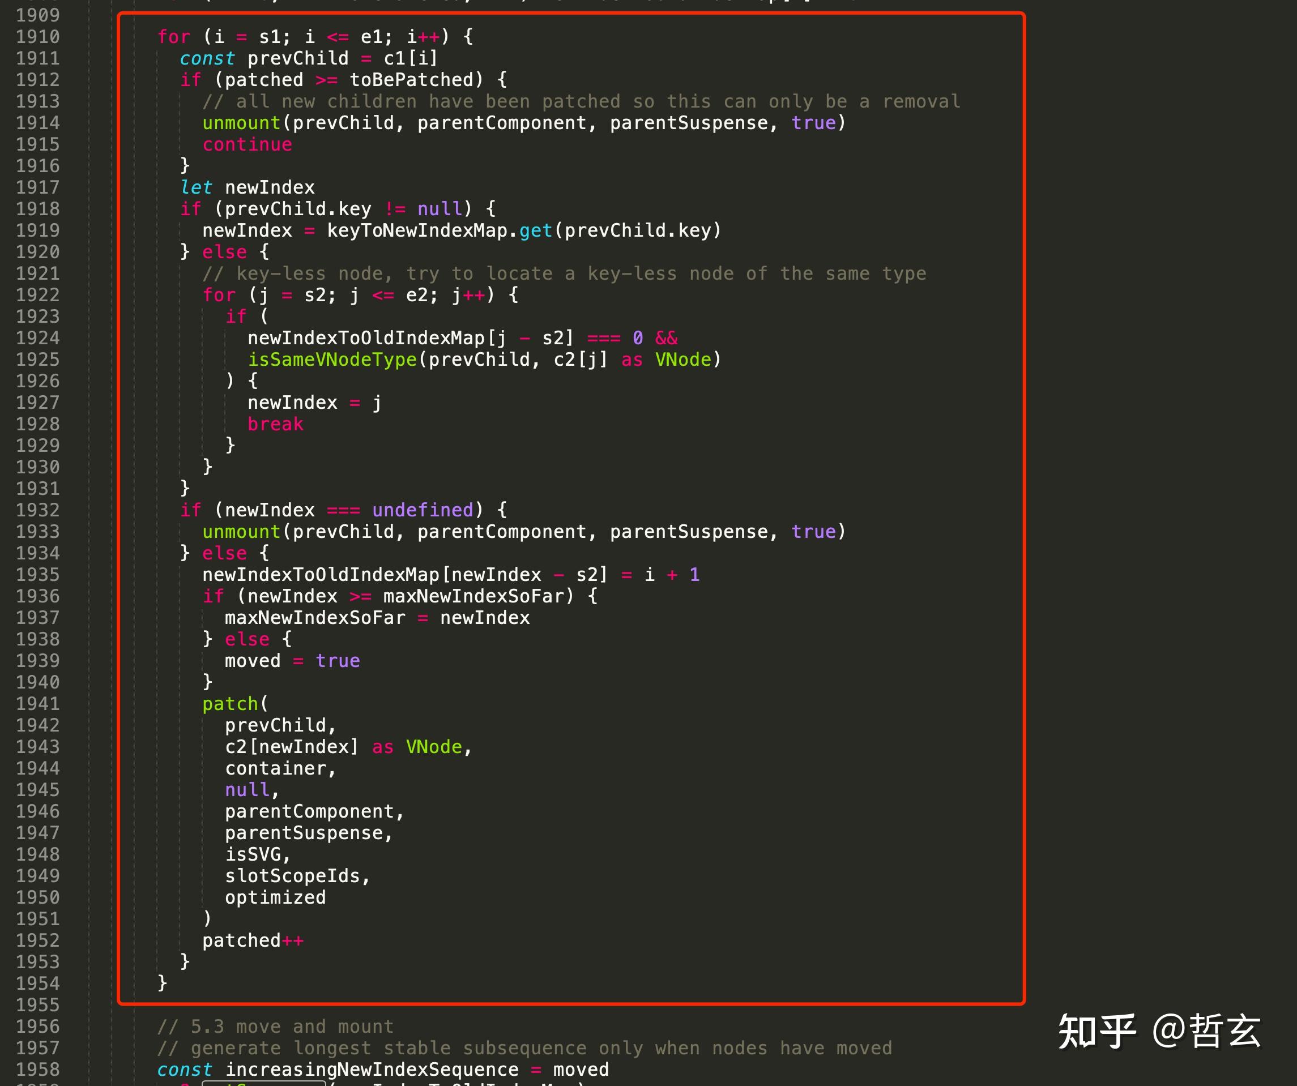Click line number 1932 in gutter

tap(38, 510)
